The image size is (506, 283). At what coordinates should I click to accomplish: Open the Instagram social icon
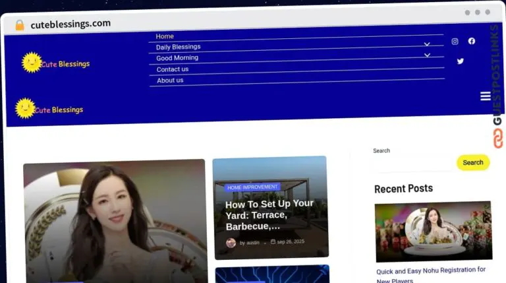[x=455, y=42]
